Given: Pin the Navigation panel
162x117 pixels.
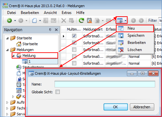Looking at the screenshot, I should tap(50, 30).
